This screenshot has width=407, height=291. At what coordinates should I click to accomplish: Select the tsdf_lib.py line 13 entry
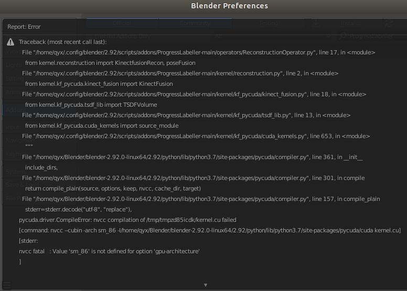click(186, 115)
